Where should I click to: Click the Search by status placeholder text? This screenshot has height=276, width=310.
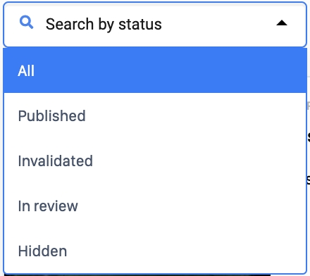coord(104,25)
